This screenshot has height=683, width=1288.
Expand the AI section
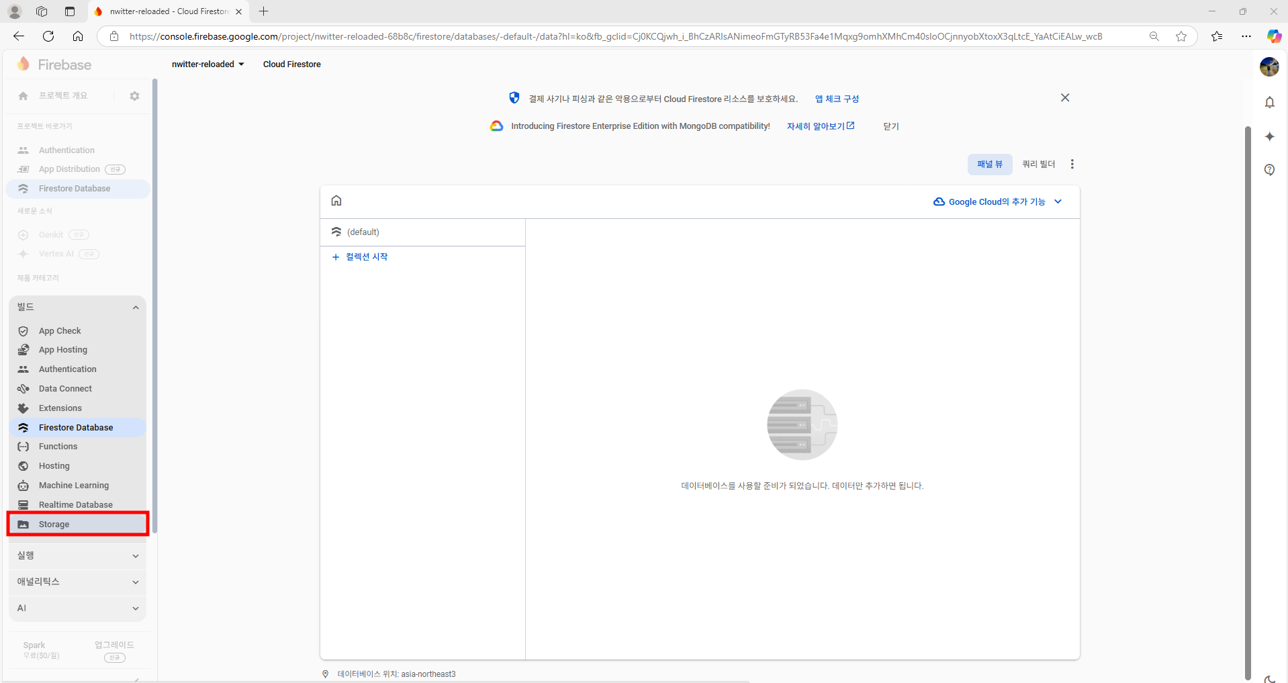pyautogui.click(x=78, y=608)
